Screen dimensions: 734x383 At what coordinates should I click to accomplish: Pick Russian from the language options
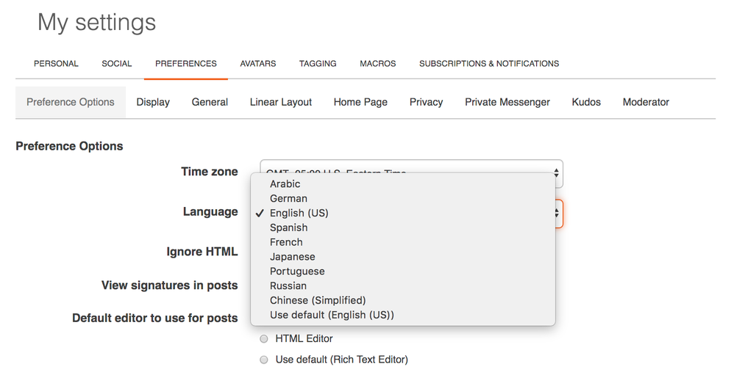288,286
